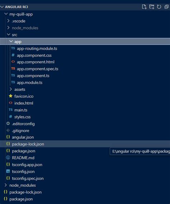Open app.component.html file
The height and width of the screenshot is (204, 170).
[x=36, y=62]
